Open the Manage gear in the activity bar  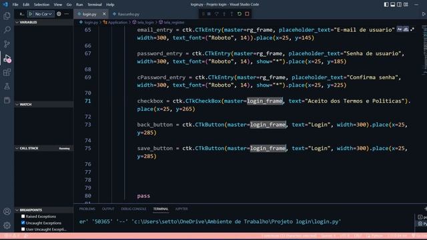click(7, 225)
